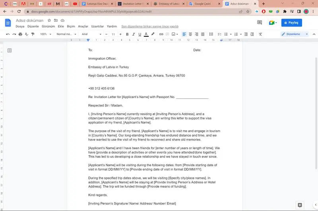
Task: Open the last edit history link
Action: (150, 26)
